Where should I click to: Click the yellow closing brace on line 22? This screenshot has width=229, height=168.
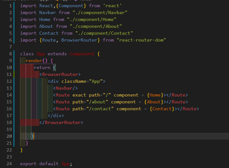[22, 150]
